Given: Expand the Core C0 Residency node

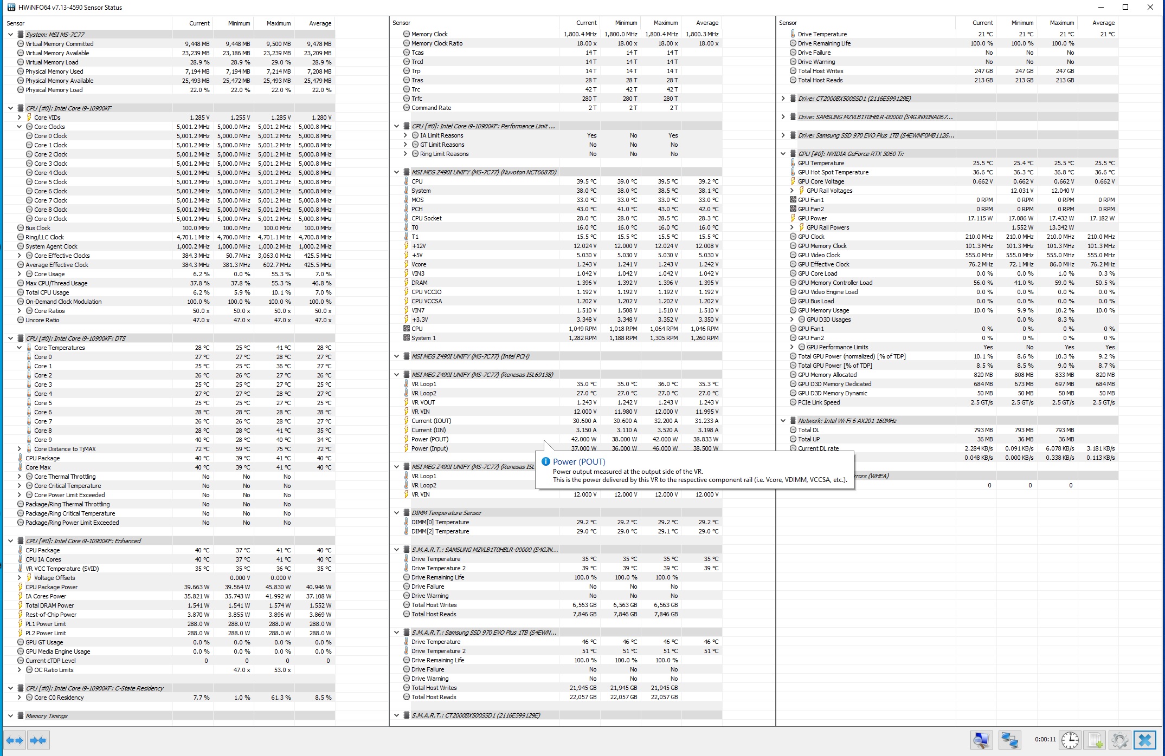Looking at the screenshot, I should [x=20, y=698].
